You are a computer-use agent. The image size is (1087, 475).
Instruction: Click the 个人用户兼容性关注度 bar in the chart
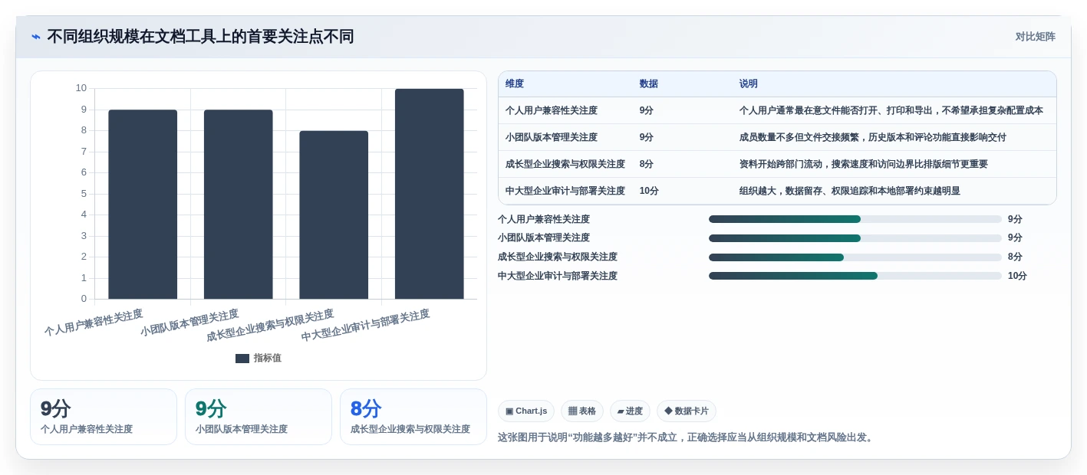[143, 205]
